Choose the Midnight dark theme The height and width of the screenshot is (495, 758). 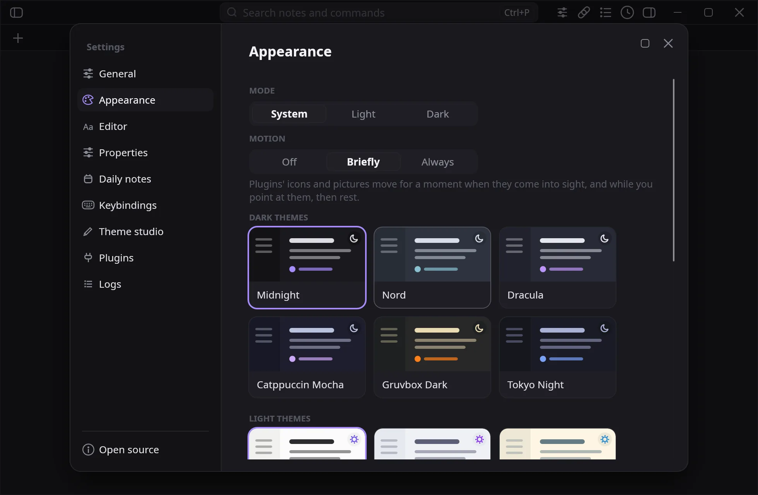[x=307, y=268]
